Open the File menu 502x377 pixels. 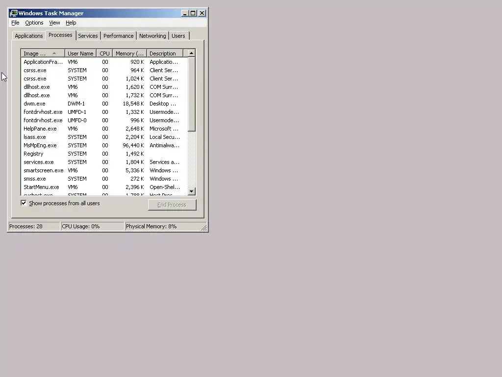[15, 23]
